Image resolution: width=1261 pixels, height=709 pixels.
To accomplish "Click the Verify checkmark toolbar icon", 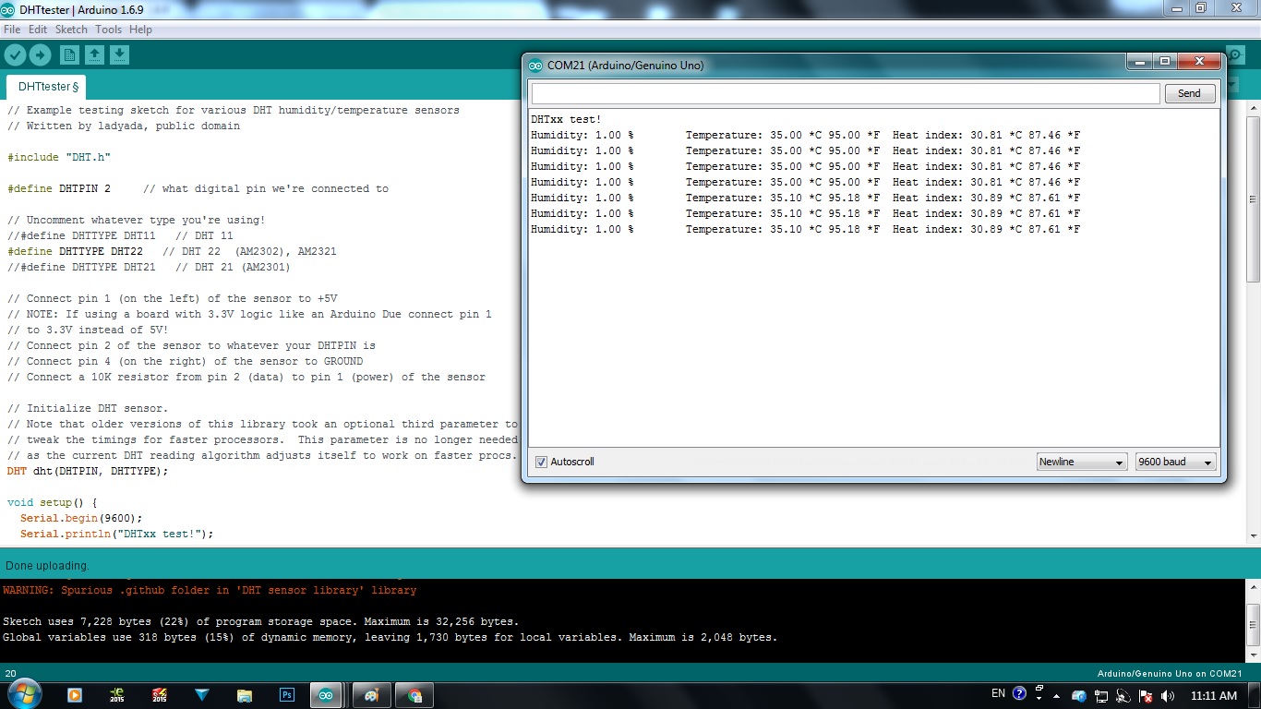I will 15,55.
